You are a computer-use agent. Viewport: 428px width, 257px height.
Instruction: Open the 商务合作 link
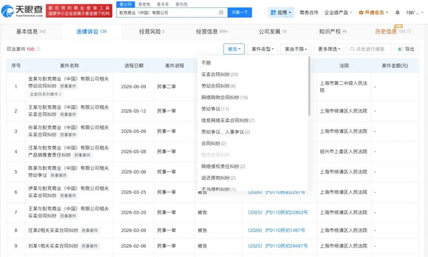tap(309, 12)
